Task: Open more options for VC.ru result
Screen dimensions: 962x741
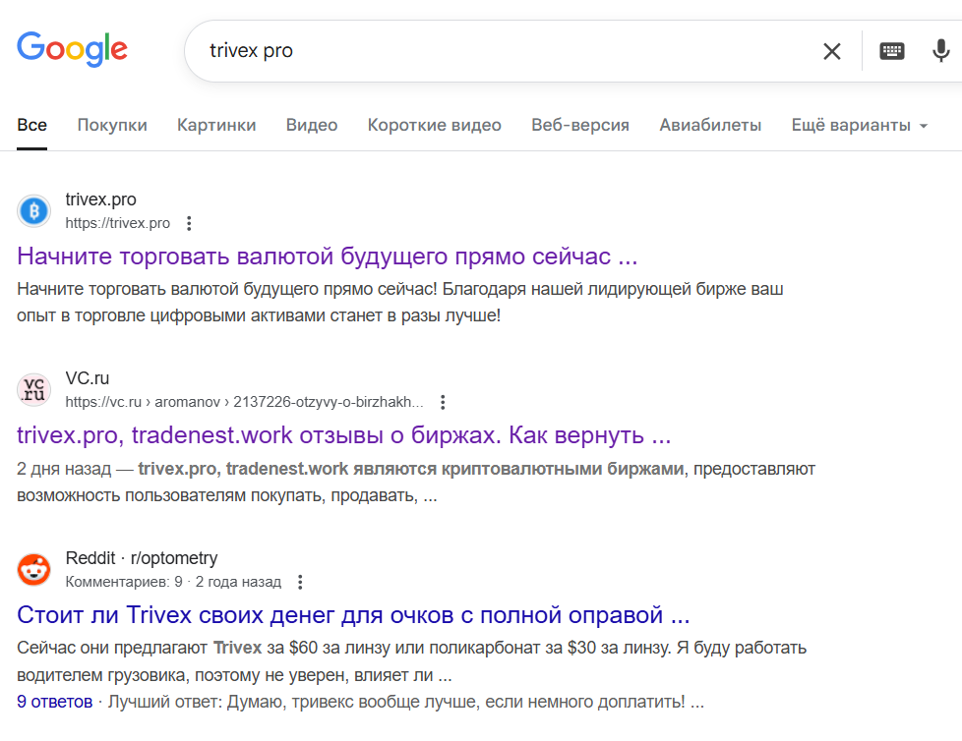Action: (443, 403)
